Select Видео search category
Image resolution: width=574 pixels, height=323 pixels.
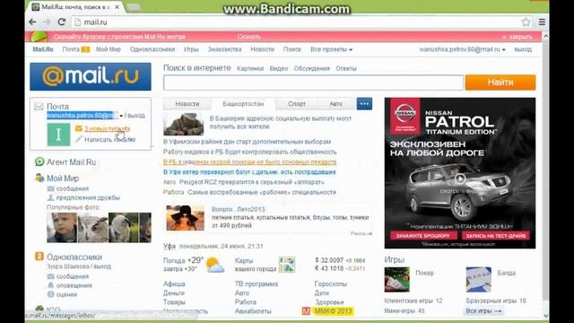(279, 68)
